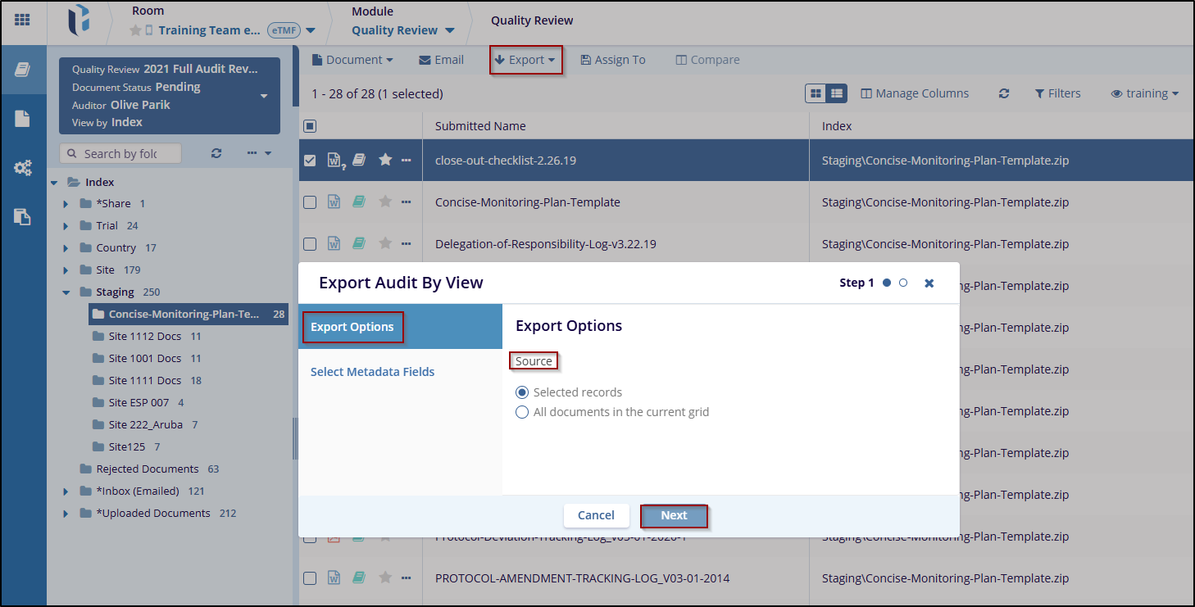Open the Document menu in toolbar

[x=352, y=60]
